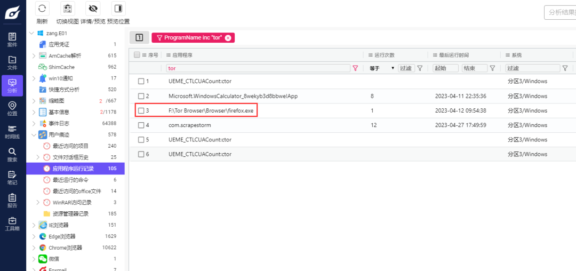Image resolution: width=576 pixels, height=271 pixels.
Task: Click the refresh (刷新) toolbar icon
Action: pos(42,9)
